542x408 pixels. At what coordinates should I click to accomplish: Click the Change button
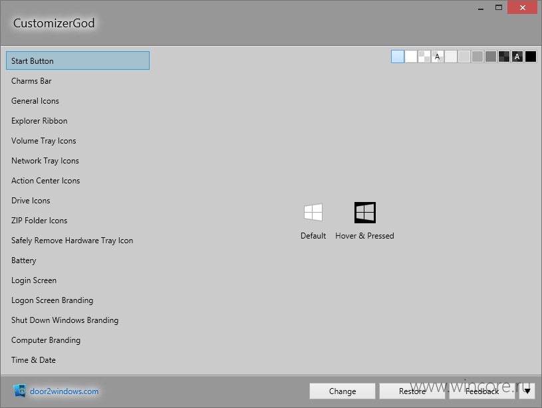pyautogui.click(x=342, y=391)
